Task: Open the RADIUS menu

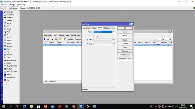Action: [9, 54]
